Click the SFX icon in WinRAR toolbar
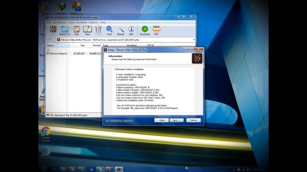Image resolution: width=307 pixels, height=172 pixels. [x=156, y=31]
